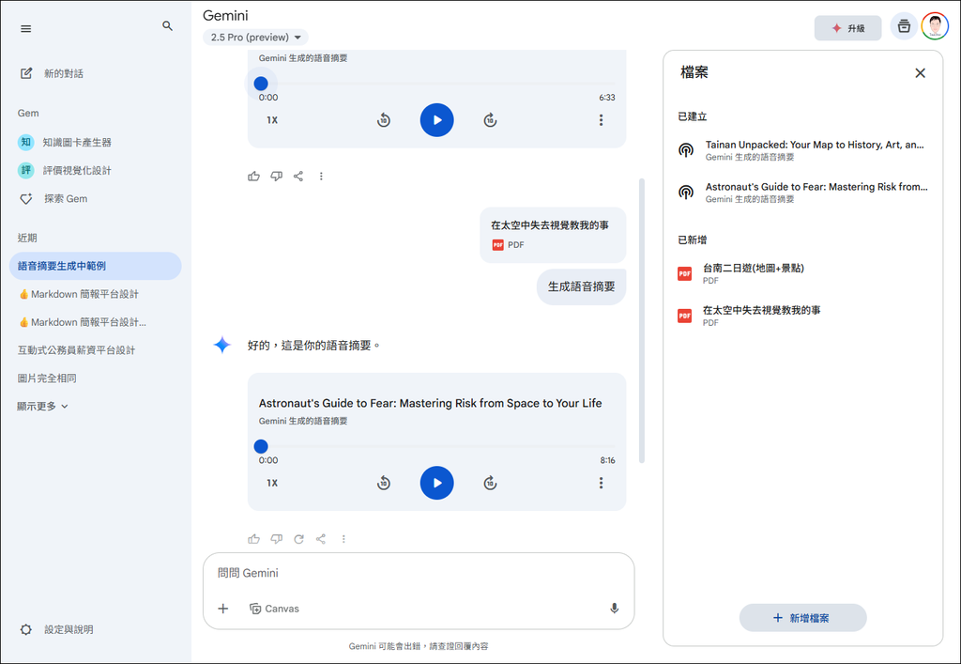Toggle the files panel icon in header
961x664 pixels.
[904, 26]
